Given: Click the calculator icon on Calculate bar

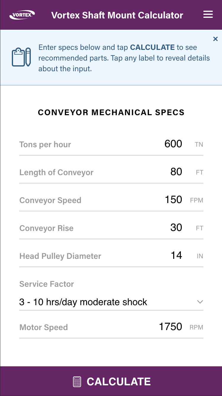Looking at the screenshot, I should (x=77, y=381).
